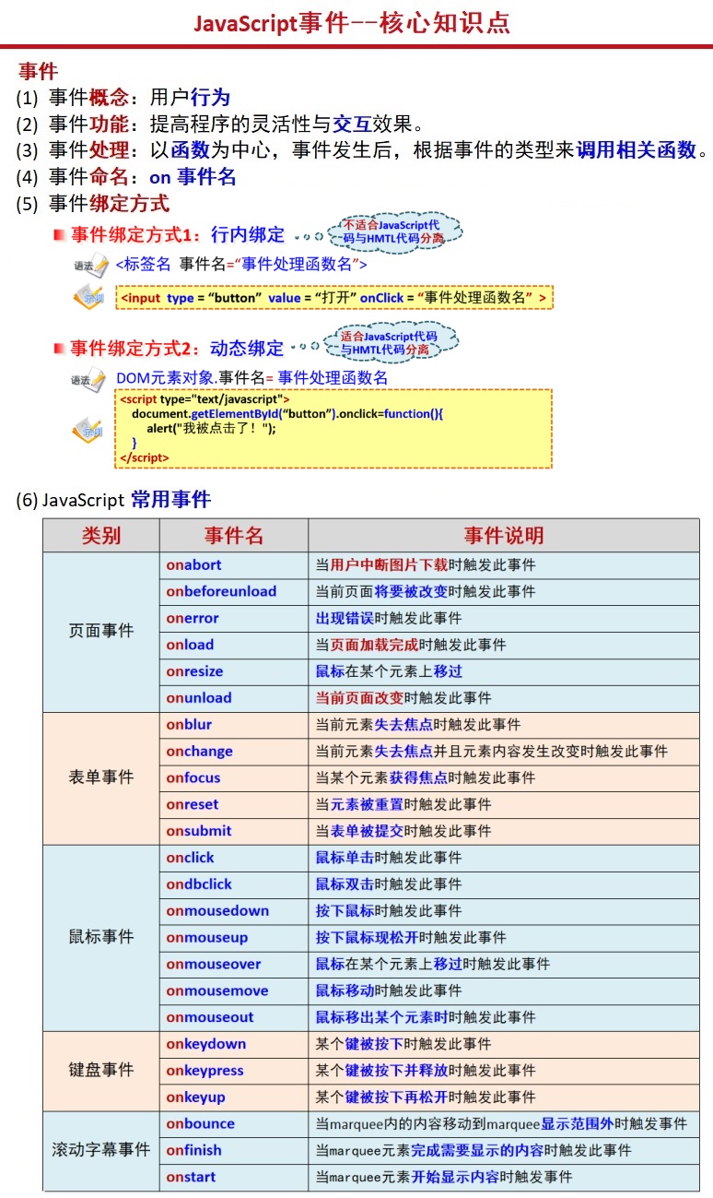Click the onreset event name
This screenshot has height=1198, width=713.
tap(193, 804)
